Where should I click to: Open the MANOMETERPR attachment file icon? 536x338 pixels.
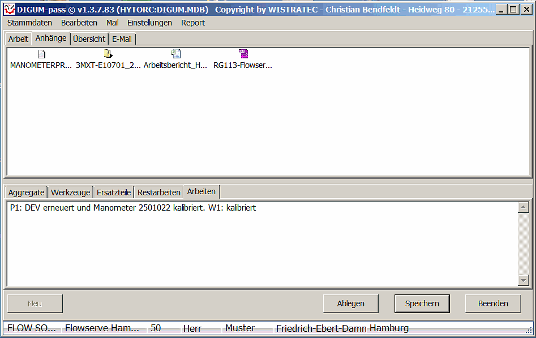41,54
